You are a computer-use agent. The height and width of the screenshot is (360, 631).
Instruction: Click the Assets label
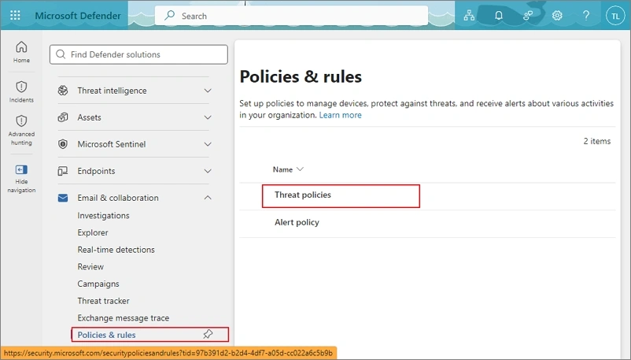tap(90, 117)
